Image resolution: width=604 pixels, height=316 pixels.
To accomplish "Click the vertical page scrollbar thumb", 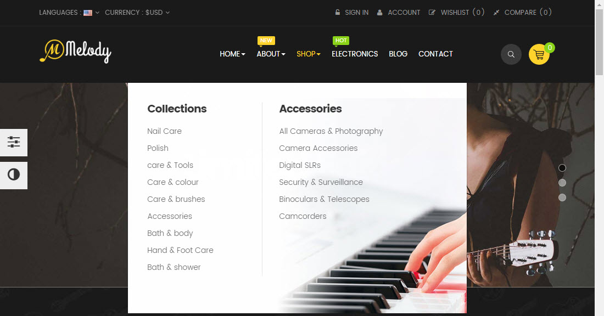I will (x=600, y=42).
